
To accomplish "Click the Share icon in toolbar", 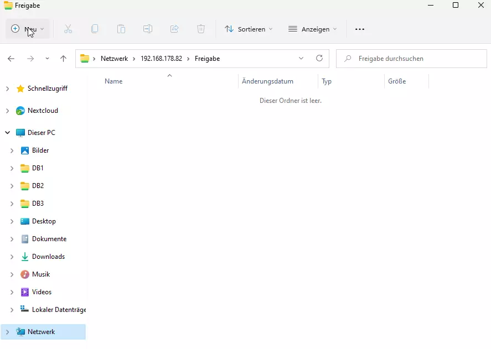I will 174,29.
